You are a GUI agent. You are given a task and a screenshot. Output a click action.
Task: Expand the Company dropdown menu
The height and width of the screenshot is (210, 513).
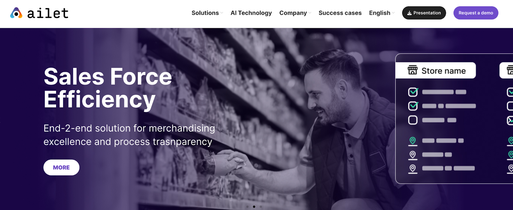295,13
